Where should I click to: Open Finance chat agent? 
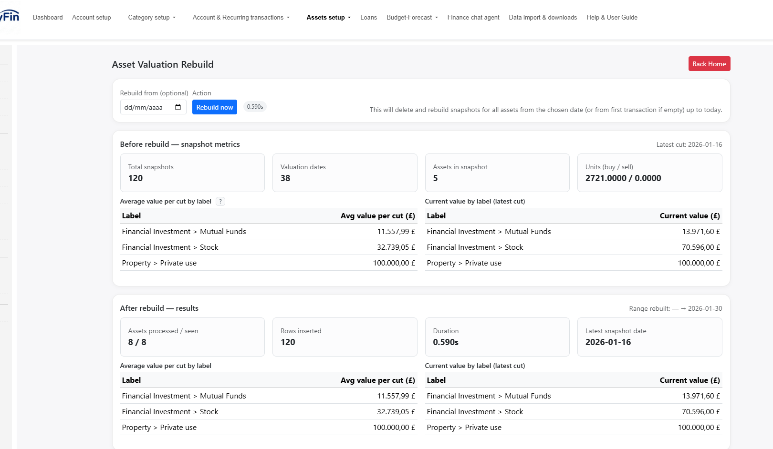click(473, 18)
